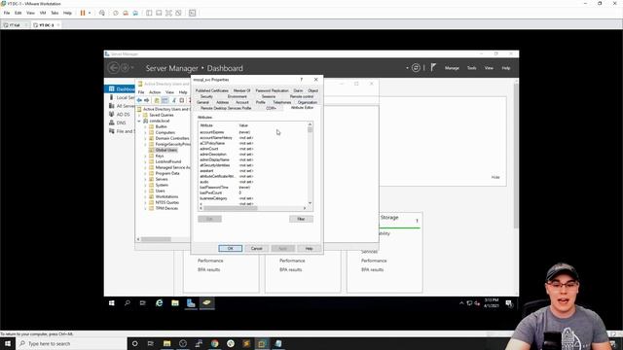Open Server Manager Manage menu

coord(452,68)
